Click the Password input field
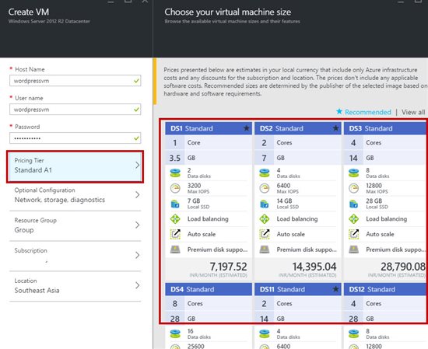The width and height of the screenshot is (428, 349). point(75,138)
